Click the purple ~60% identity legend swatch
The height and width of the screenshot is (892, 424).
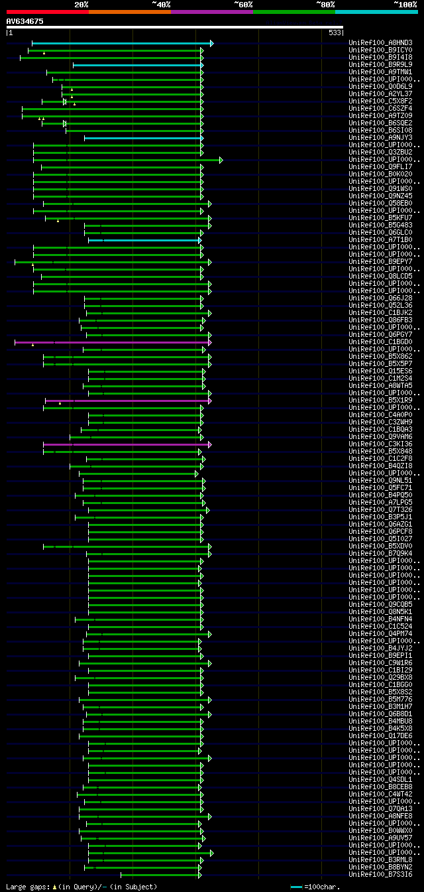212,11
